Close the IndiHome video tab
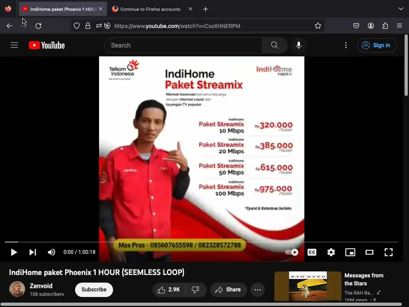This screenshot has height=307, width=409. 101,9
